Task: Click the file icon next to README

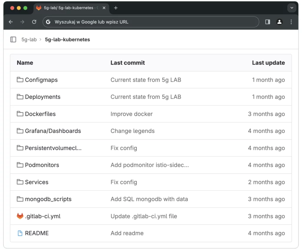Action: pos(19,233)
